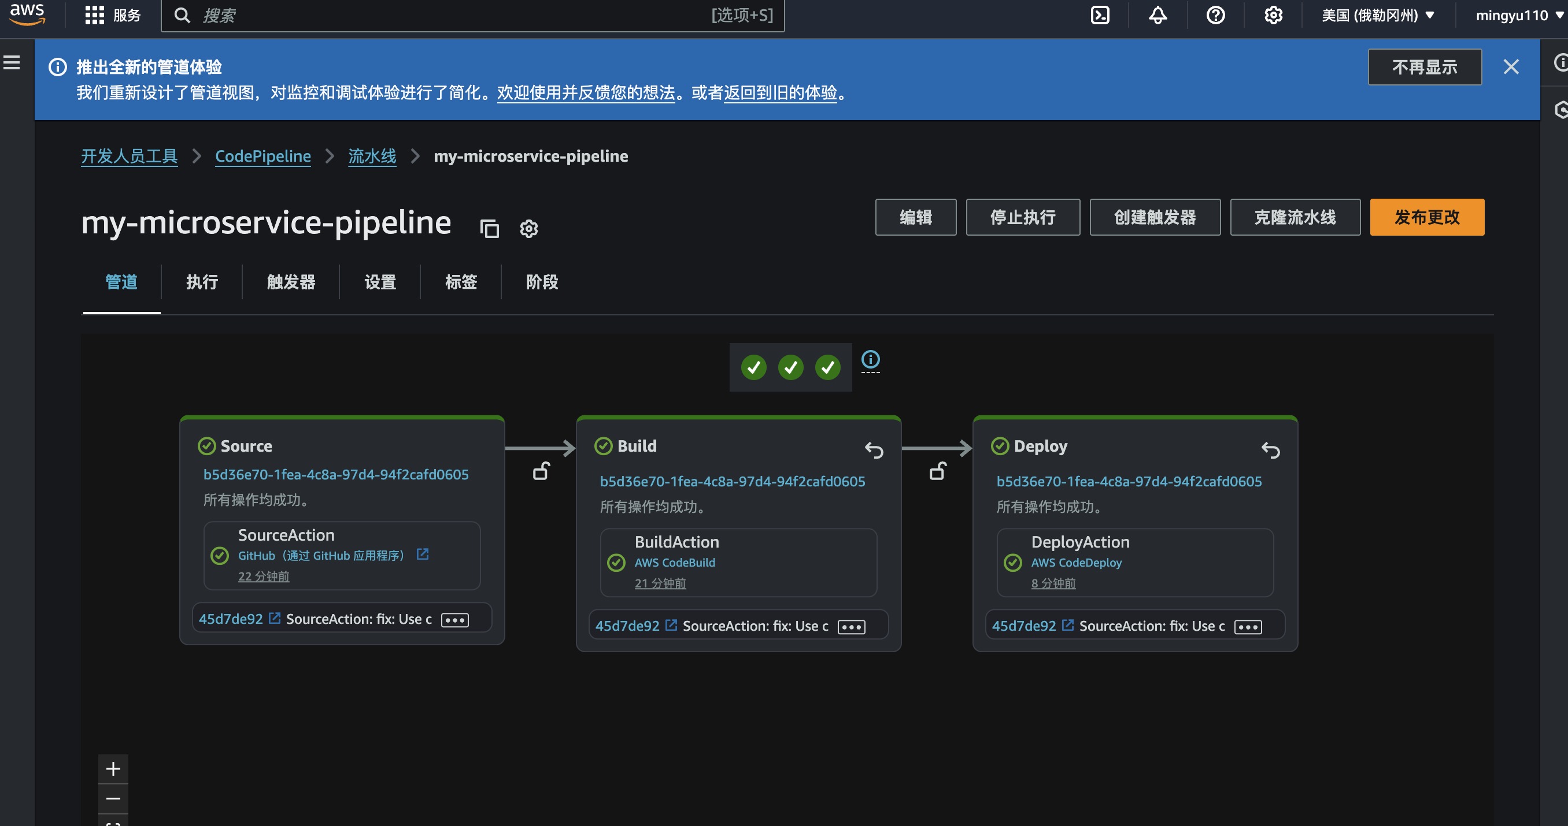1568x826 pixels.
Task: Click SourceAction green success status icon
Action: coord(219,556)
